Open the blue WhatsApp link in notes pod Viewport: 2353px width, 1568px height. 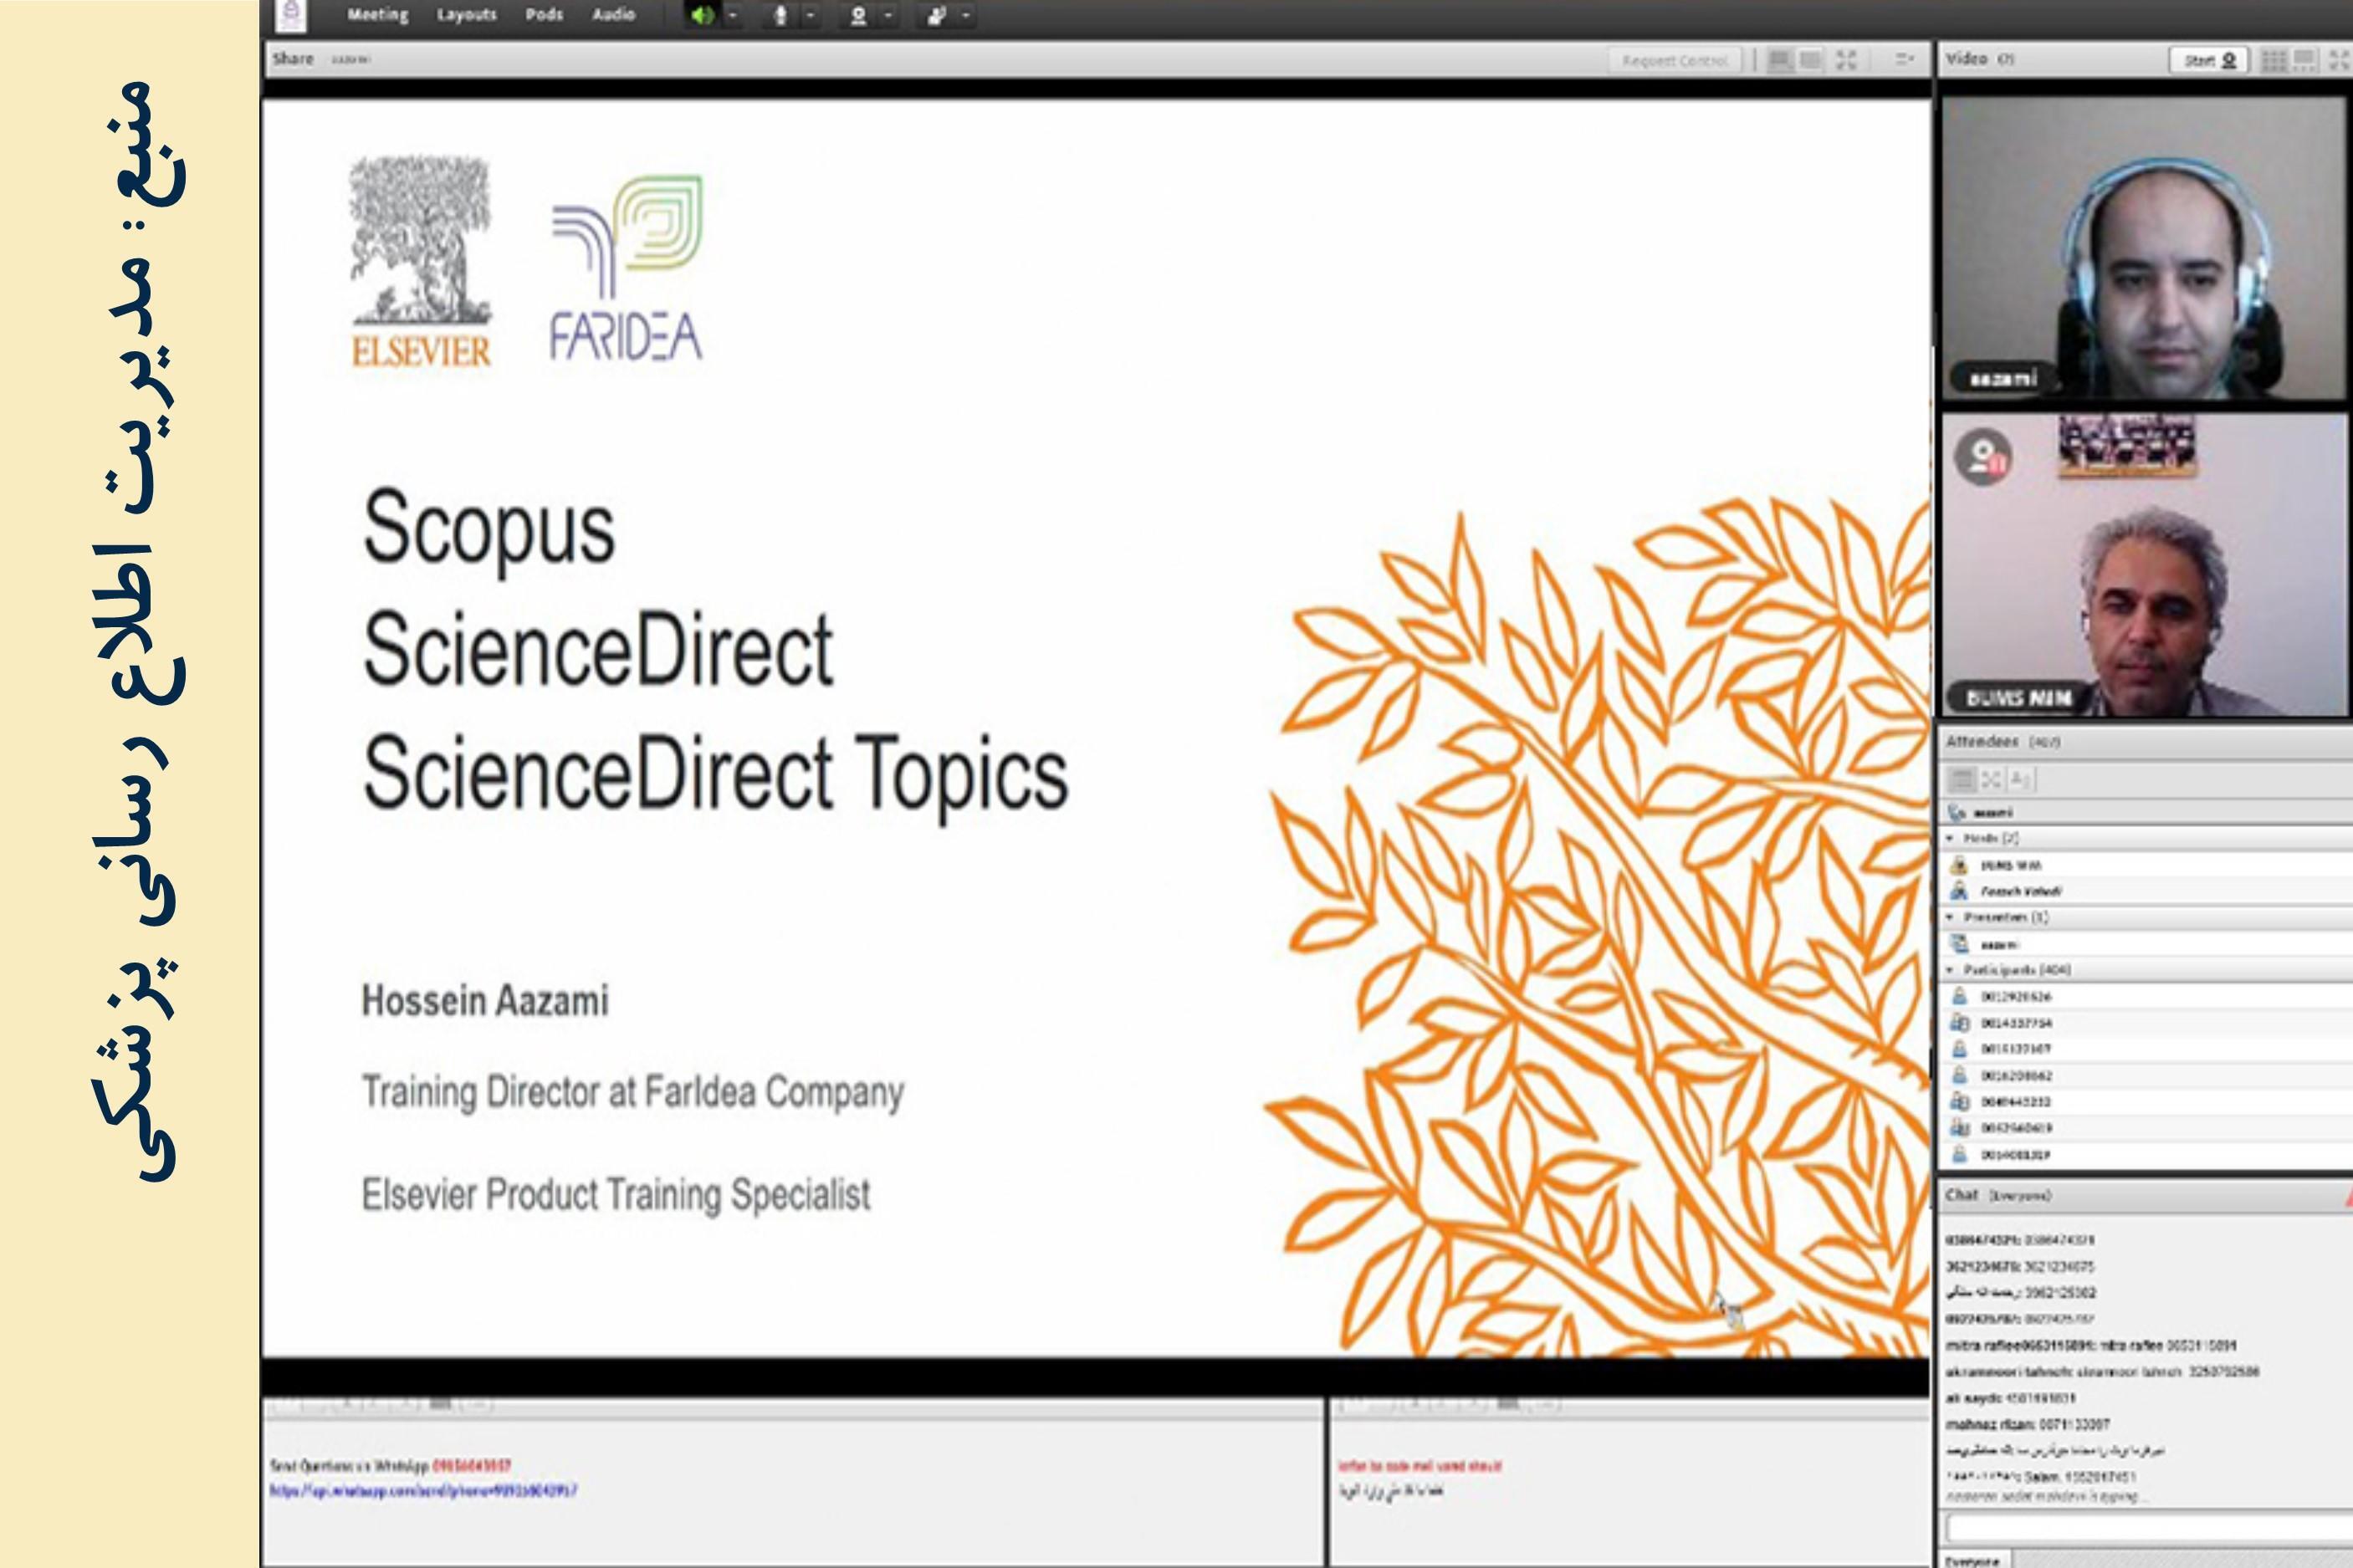pyautogui.click(x=423, y=1491)
